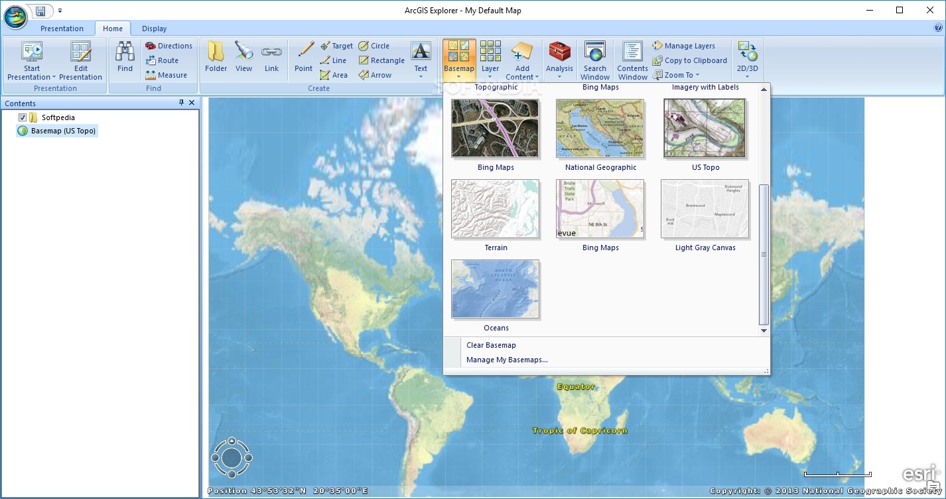Pick the Rectangle shape tool
The width and height of the screenshot is (946, 499).
381,60
